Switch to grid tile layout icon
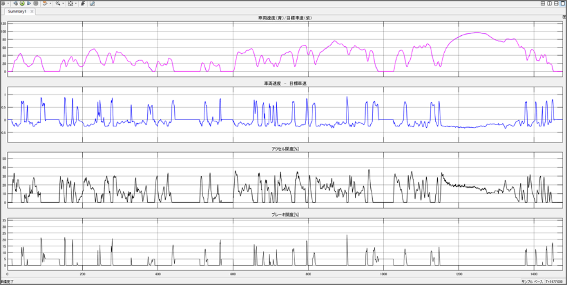567x285 pixels. (x=543, y=3)
